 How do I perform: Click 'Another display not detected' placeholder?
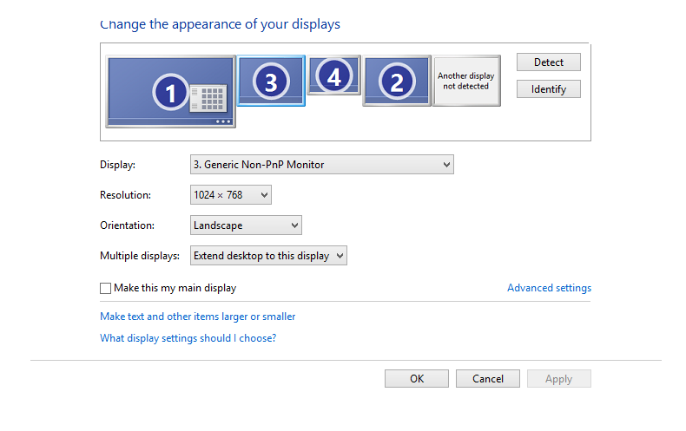click(x=466, y=81)
